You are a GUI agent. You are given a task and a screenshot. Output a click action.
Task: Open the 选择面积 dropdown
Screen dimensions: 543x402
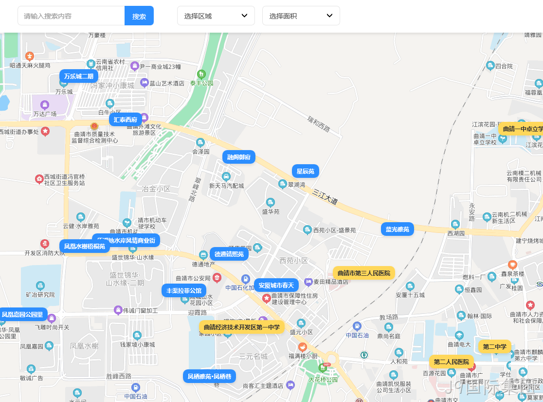pyautogui.click(x=301, y=16)
